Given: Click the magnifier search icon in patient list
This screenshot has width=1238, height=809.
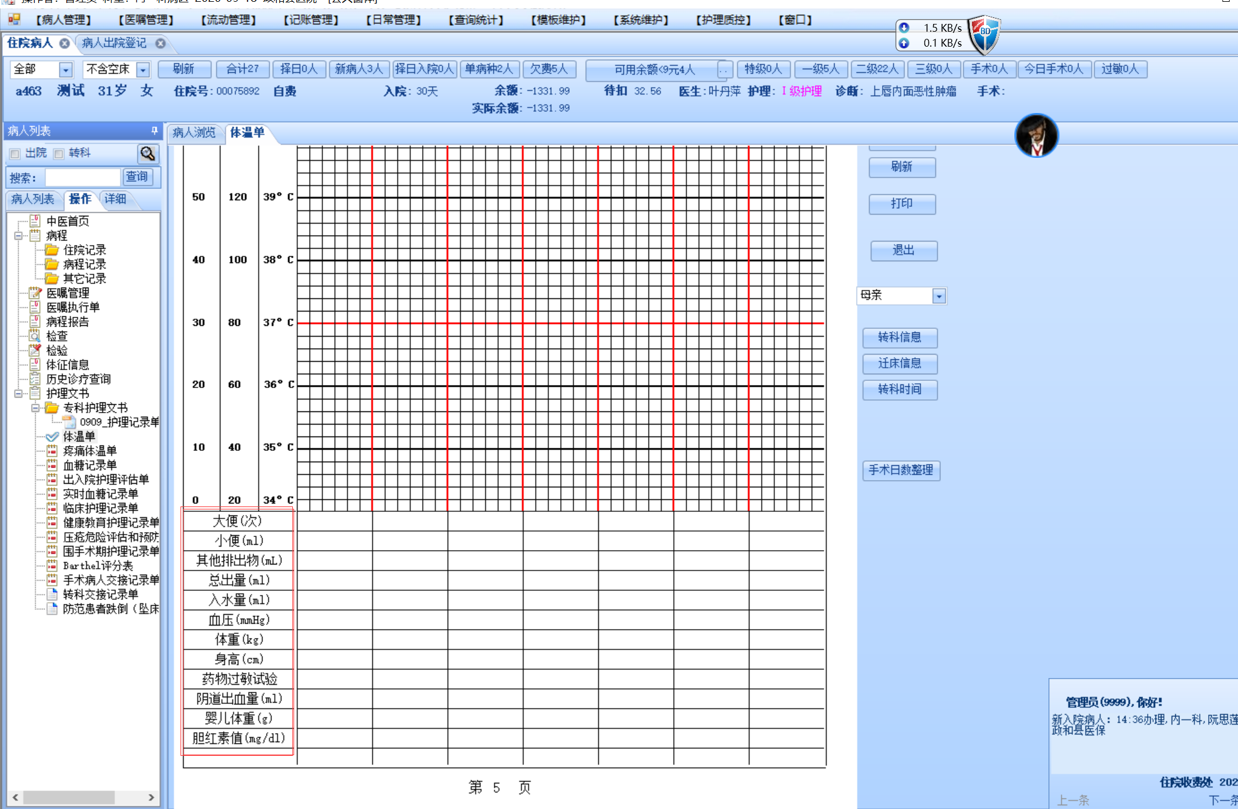Looking at the screenshot, I should pyautogui.click(x=148, y=154).
